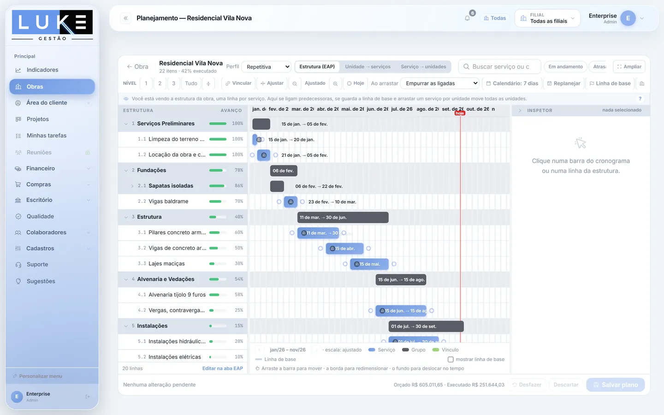Switch to the Unidade → serviços tab

click(368, 67)
